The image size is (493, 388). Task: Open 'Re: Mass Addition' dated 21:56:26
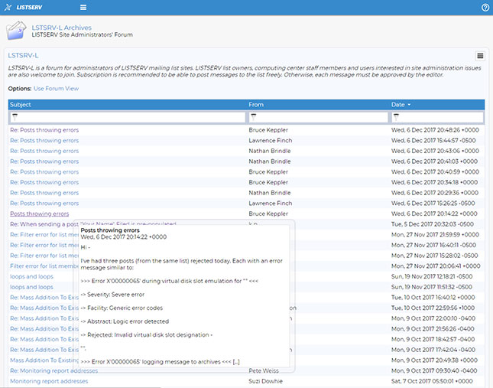click(x=44, y=328)
